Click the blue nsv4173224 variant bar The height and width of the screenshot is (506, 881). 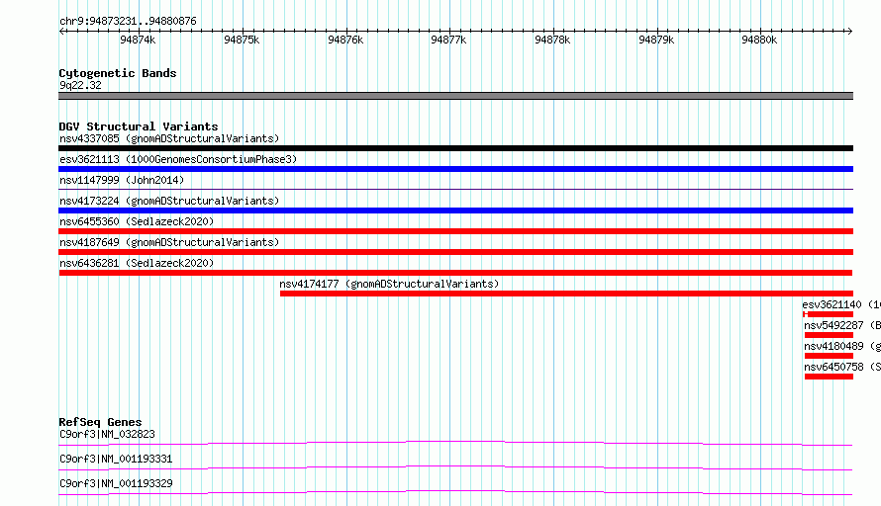455,211
